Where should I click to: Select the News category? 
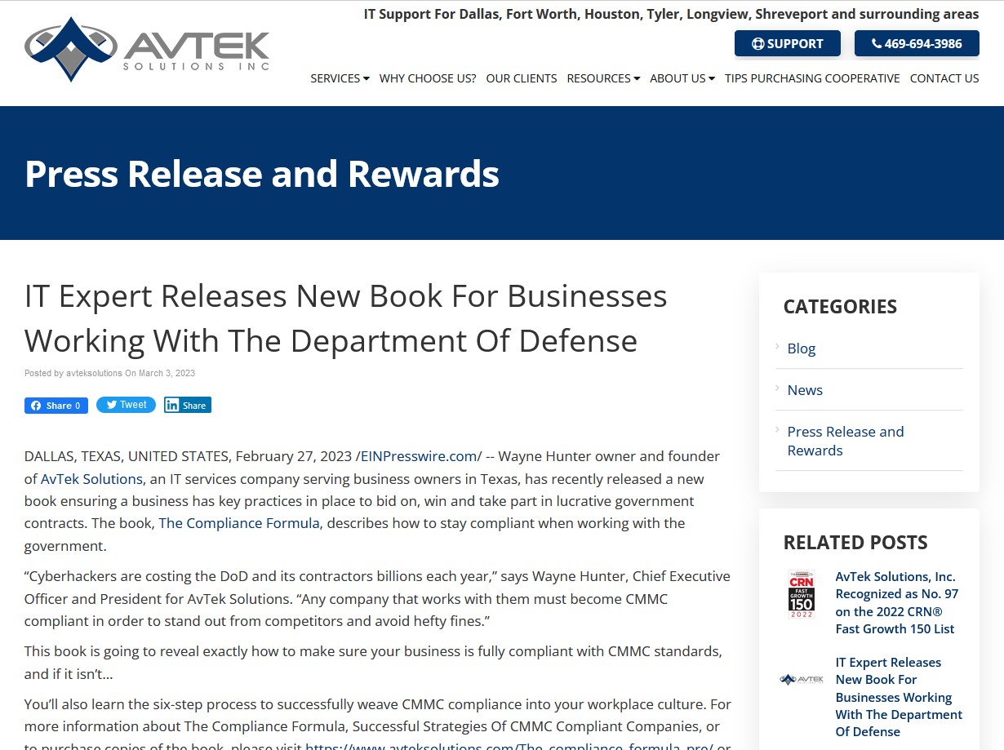click(805, 390)
